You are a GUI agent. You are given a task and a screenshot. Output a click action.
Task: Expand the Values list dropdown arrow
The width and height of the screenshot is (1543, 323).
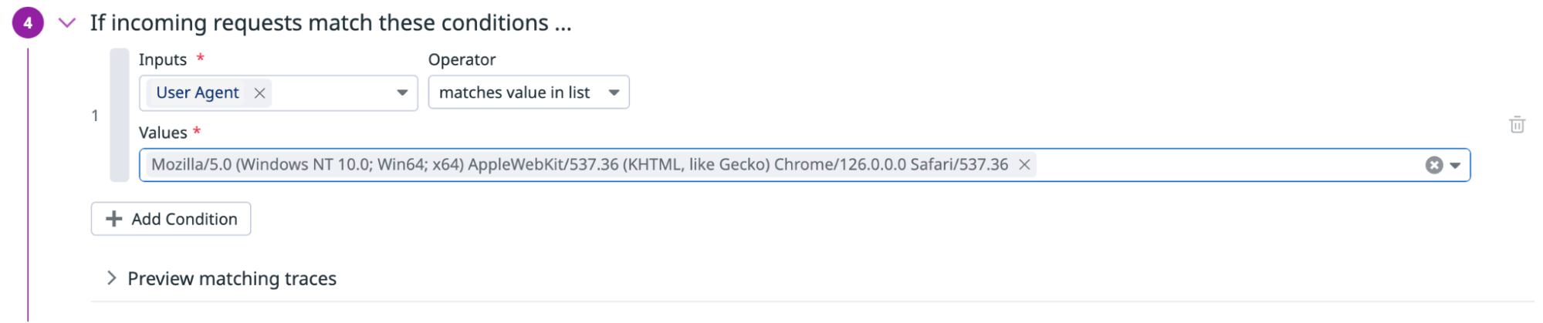[1455, 166]
